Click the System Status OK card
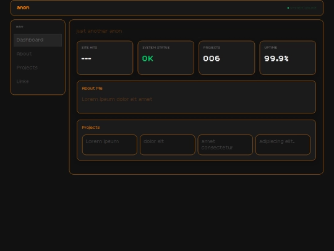The image size is (334, 251). (x=166, y=58)
